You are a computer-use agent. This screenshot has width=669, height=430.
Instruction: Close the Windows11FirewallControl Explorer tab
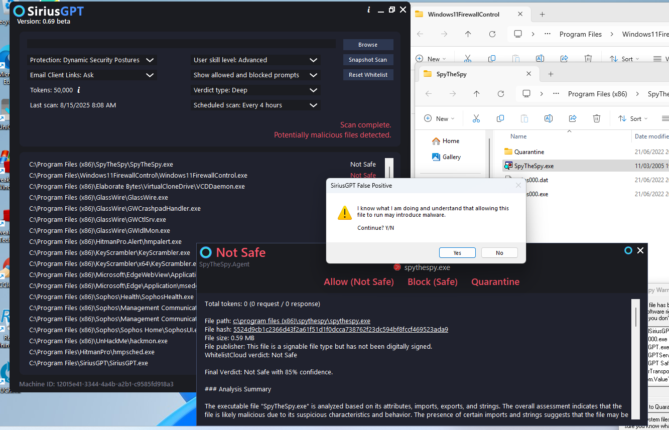520,15
